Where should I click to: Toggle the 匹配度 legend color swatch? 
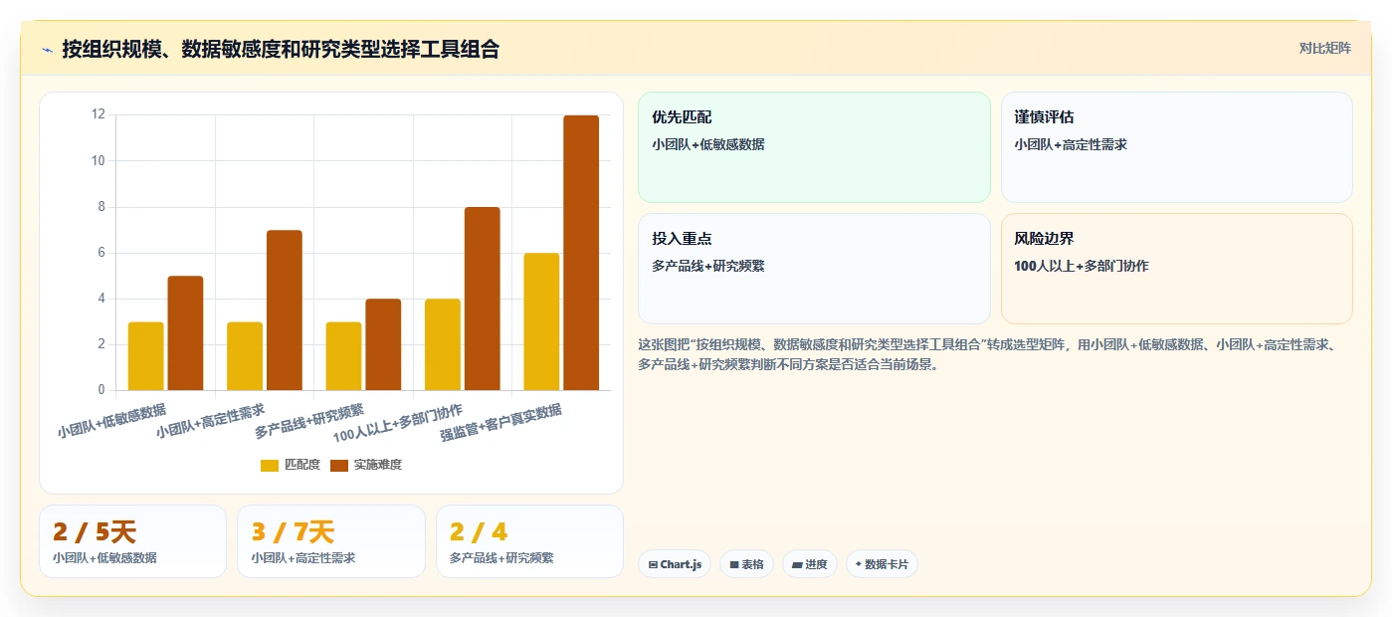[270, 465]
